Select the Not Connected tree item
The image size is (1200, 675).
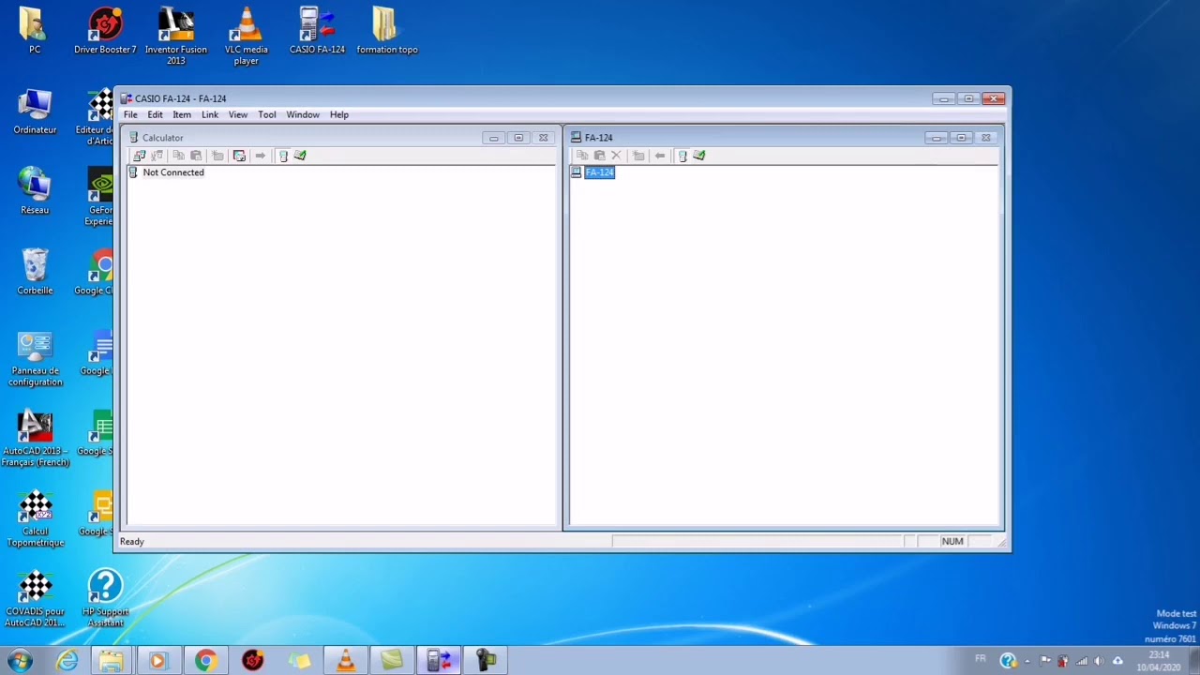coord(173,172)
